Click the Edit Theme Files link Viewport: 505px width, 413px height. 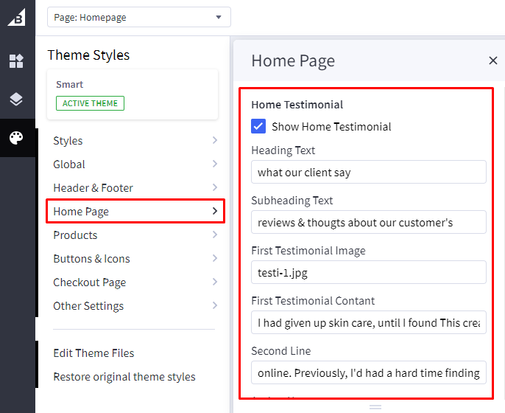[93, 353]
